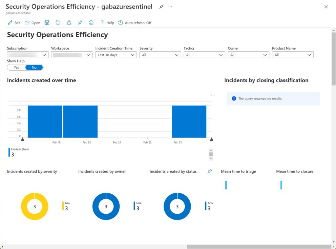Expand the Subscription dropdown

(x=28, y=55)
